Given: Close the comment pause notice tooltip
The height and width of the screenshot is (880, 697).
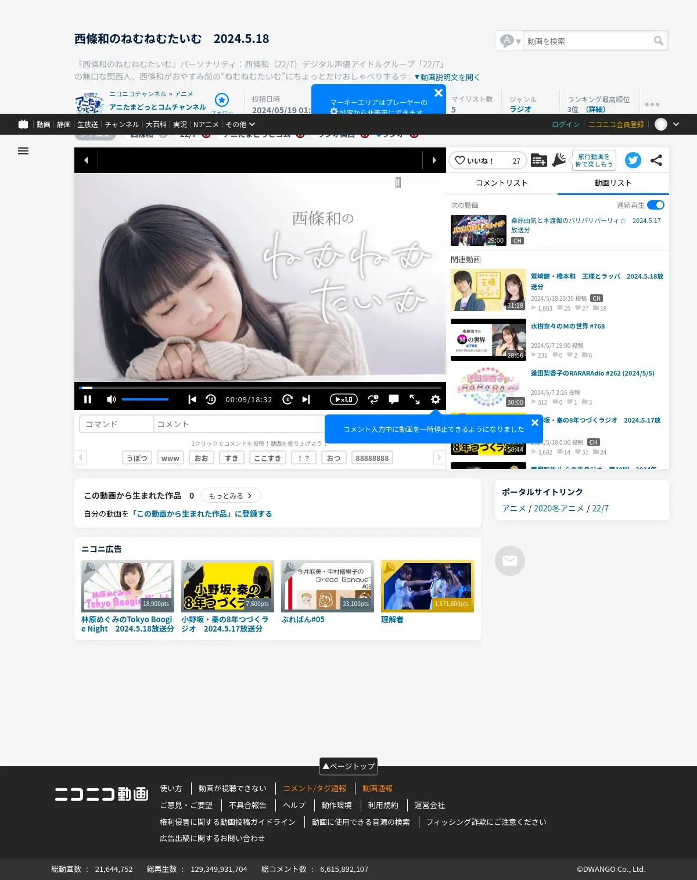Looking at the screenshot, I should 535,423.
